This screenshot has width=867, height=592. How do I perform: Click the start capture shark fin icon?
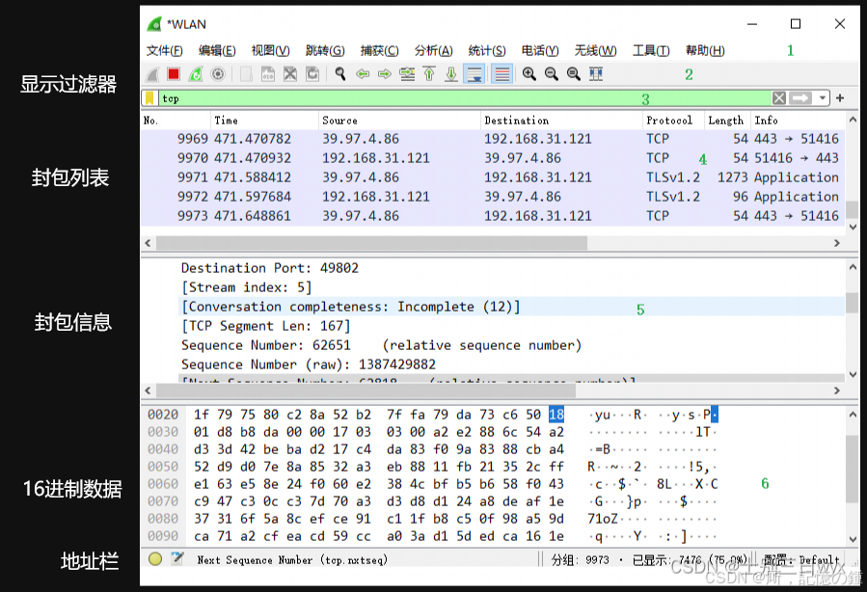(x=153, y=74)
